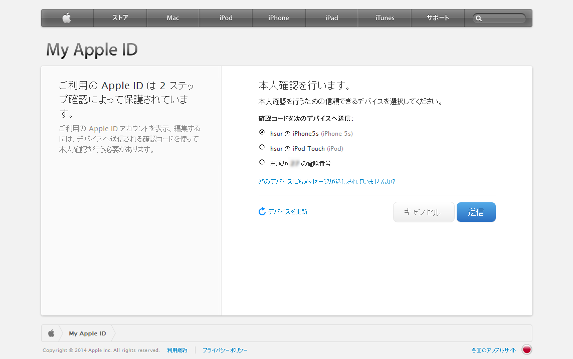573x359 pixels.
Task: Open the link about messages not being sent
Action: click(326, 182)
